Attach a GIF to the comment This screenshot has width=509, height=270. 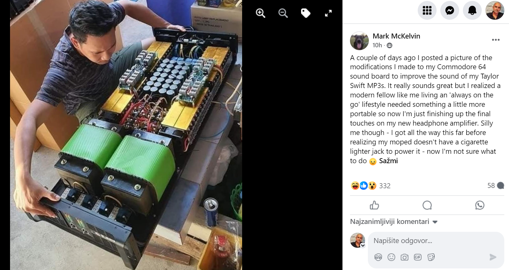[418, 257]
